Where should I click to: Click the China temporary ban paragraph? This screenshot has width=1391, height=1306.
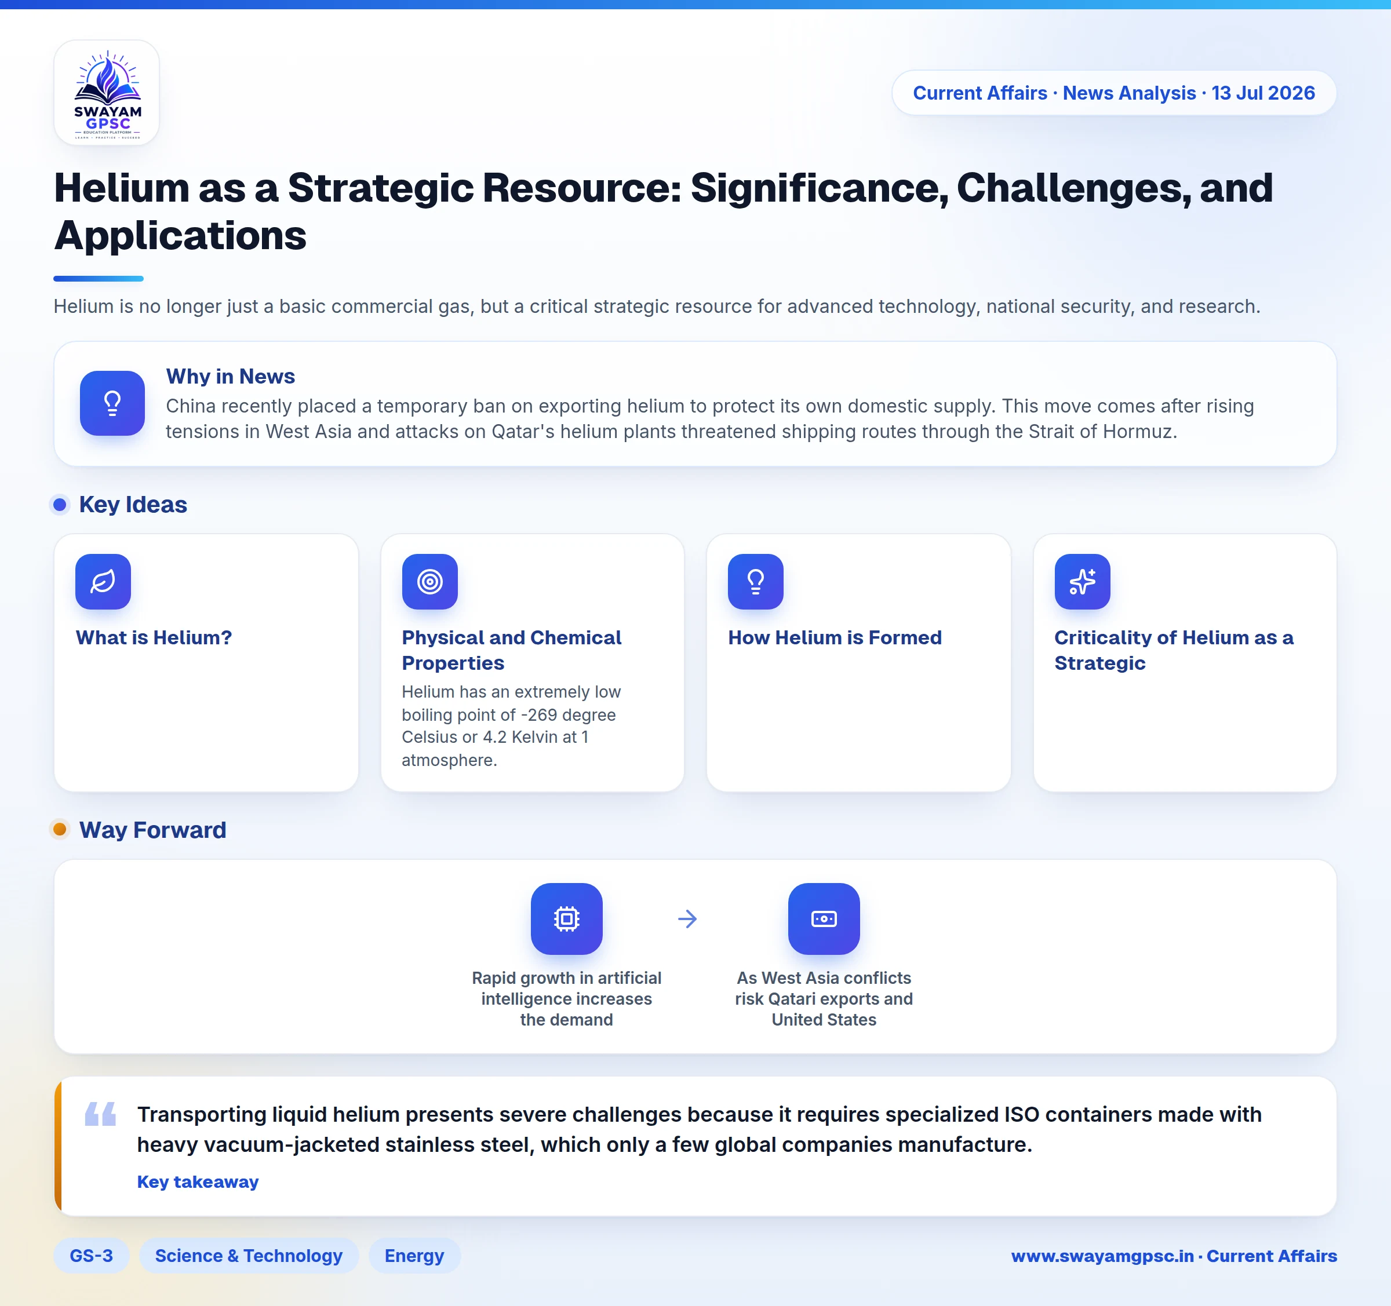click(709, 418)
